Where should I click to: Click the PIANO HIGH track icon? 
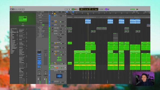coord(52,28)
